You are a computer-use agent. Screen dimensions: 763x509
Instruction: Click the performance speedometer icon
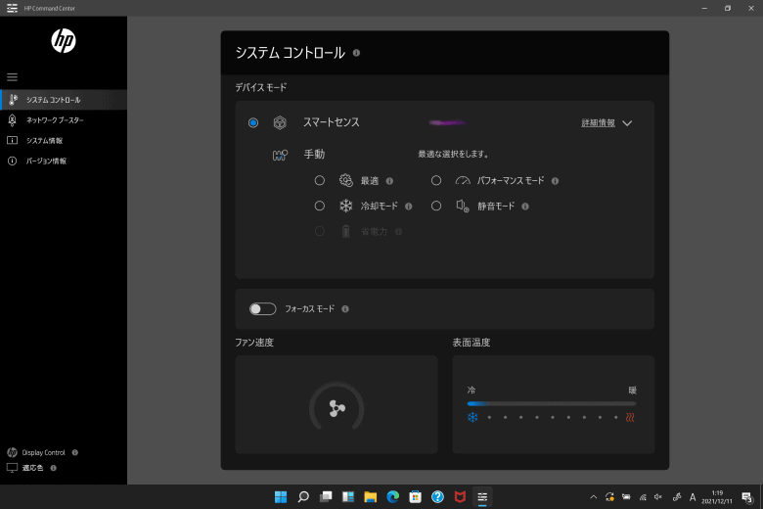click(463, 181)
